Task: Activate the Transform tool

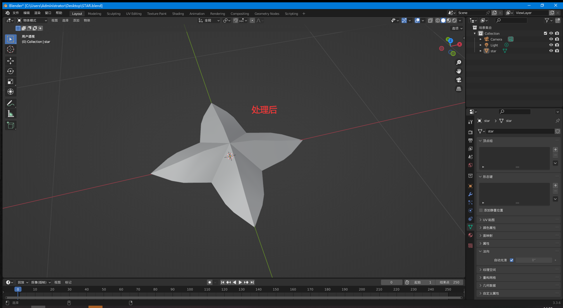Action: [11, 92]
